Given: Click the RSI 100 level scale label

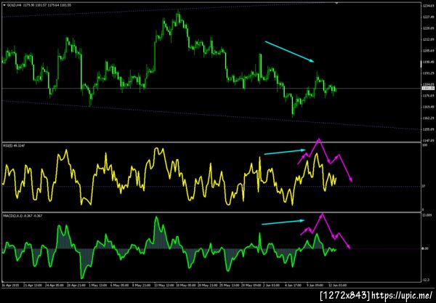Looking at the screenshot, I should (425, 145).
